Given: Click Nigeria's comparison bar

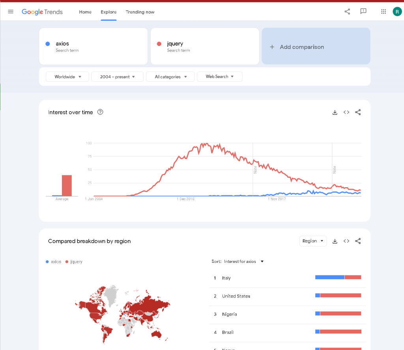Looking at the screenshot, I should point(338,313).
